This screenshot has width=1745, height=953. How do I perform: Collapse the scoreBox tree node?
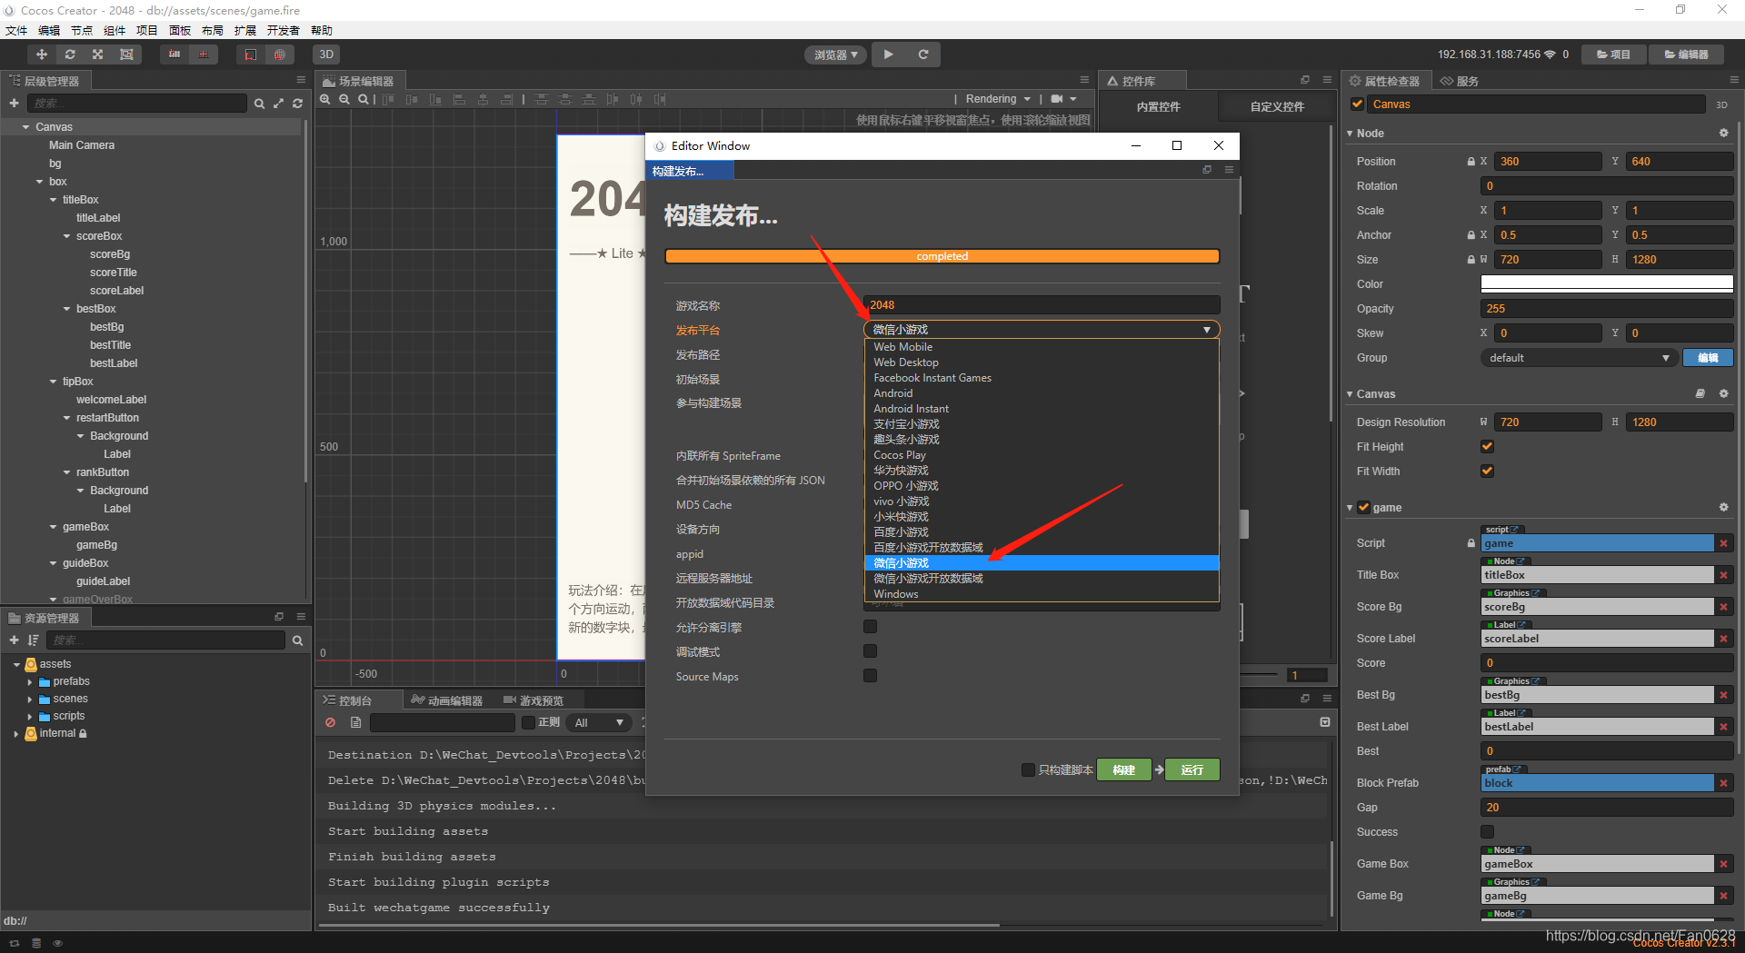pos(67,236)
